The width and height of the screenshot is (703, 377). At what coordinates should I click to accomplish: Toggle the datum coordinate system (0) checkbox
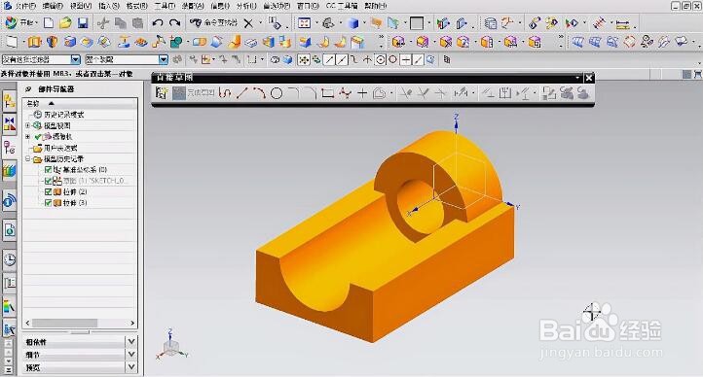pos(48,170)
